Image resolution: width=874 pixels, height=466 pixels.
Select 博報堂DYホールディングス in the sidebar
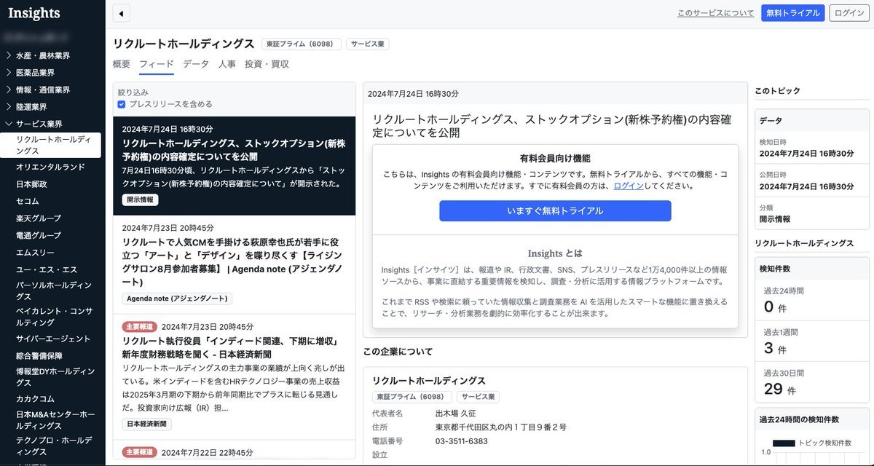click(x=55, y=377)
